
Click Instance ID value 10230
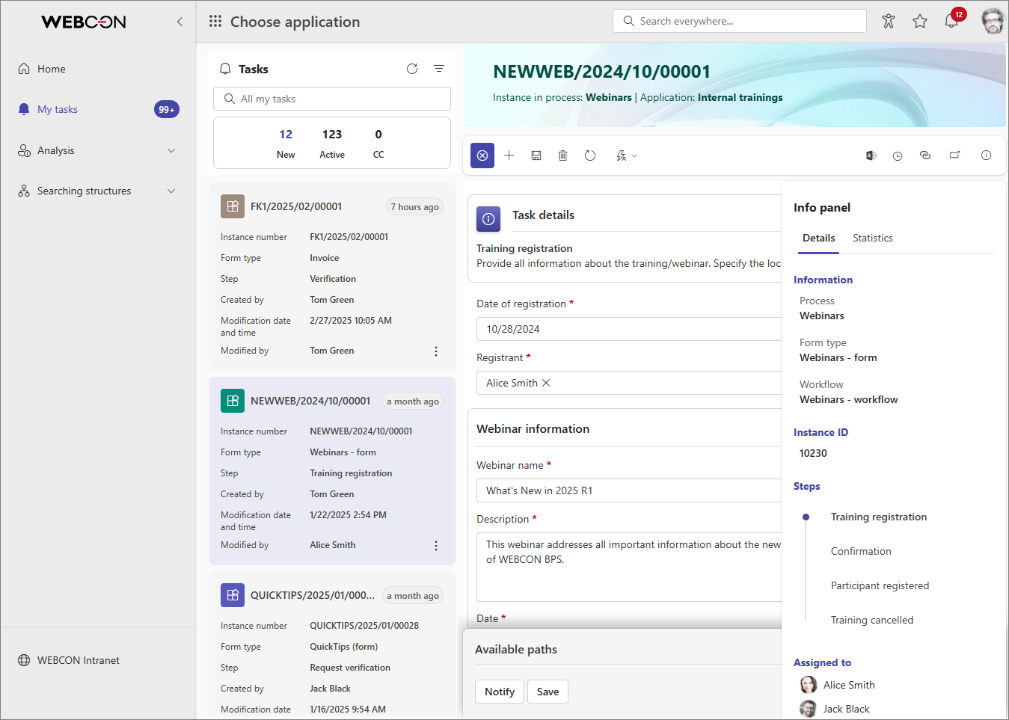[x=813, y=453]
